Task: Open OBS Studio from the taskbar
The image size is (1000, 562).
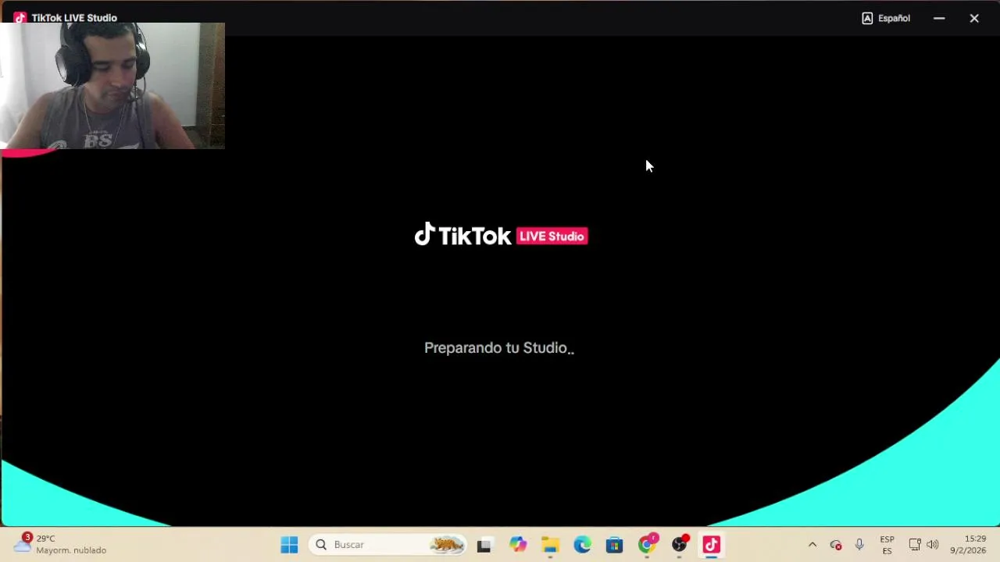Action: (x=680, y=545)
